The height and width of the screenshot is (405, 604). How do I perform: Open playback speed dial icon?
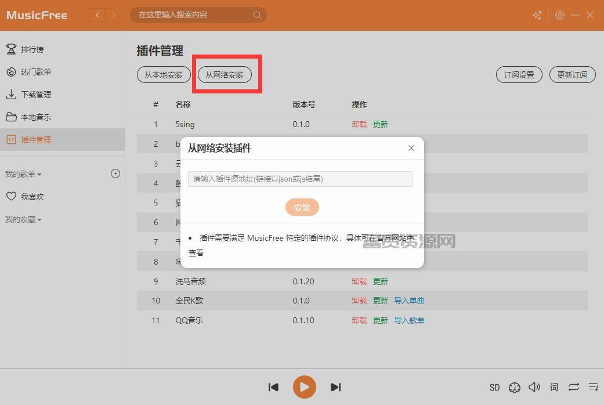(514, 387)
